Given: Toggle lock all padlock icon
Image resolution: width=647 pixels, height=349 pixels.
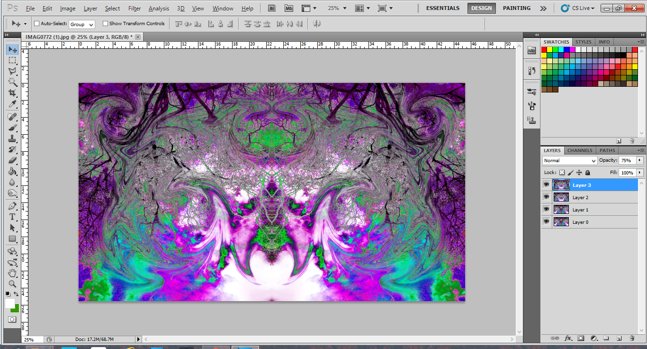Looking at the screenshot, I should pyautogui.click(x=587, y=173).
